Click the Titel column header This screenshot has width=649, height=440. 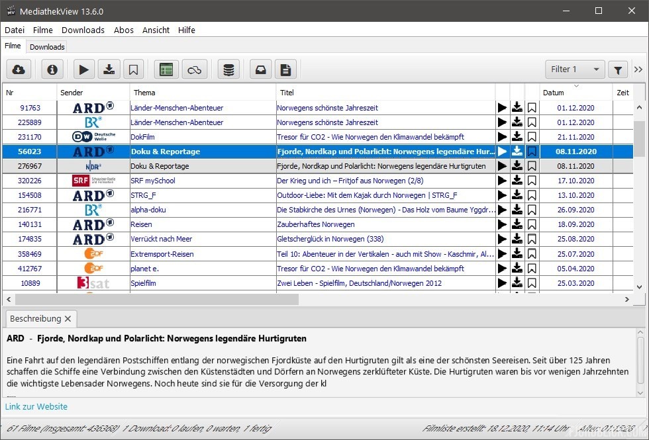[385, 92]
